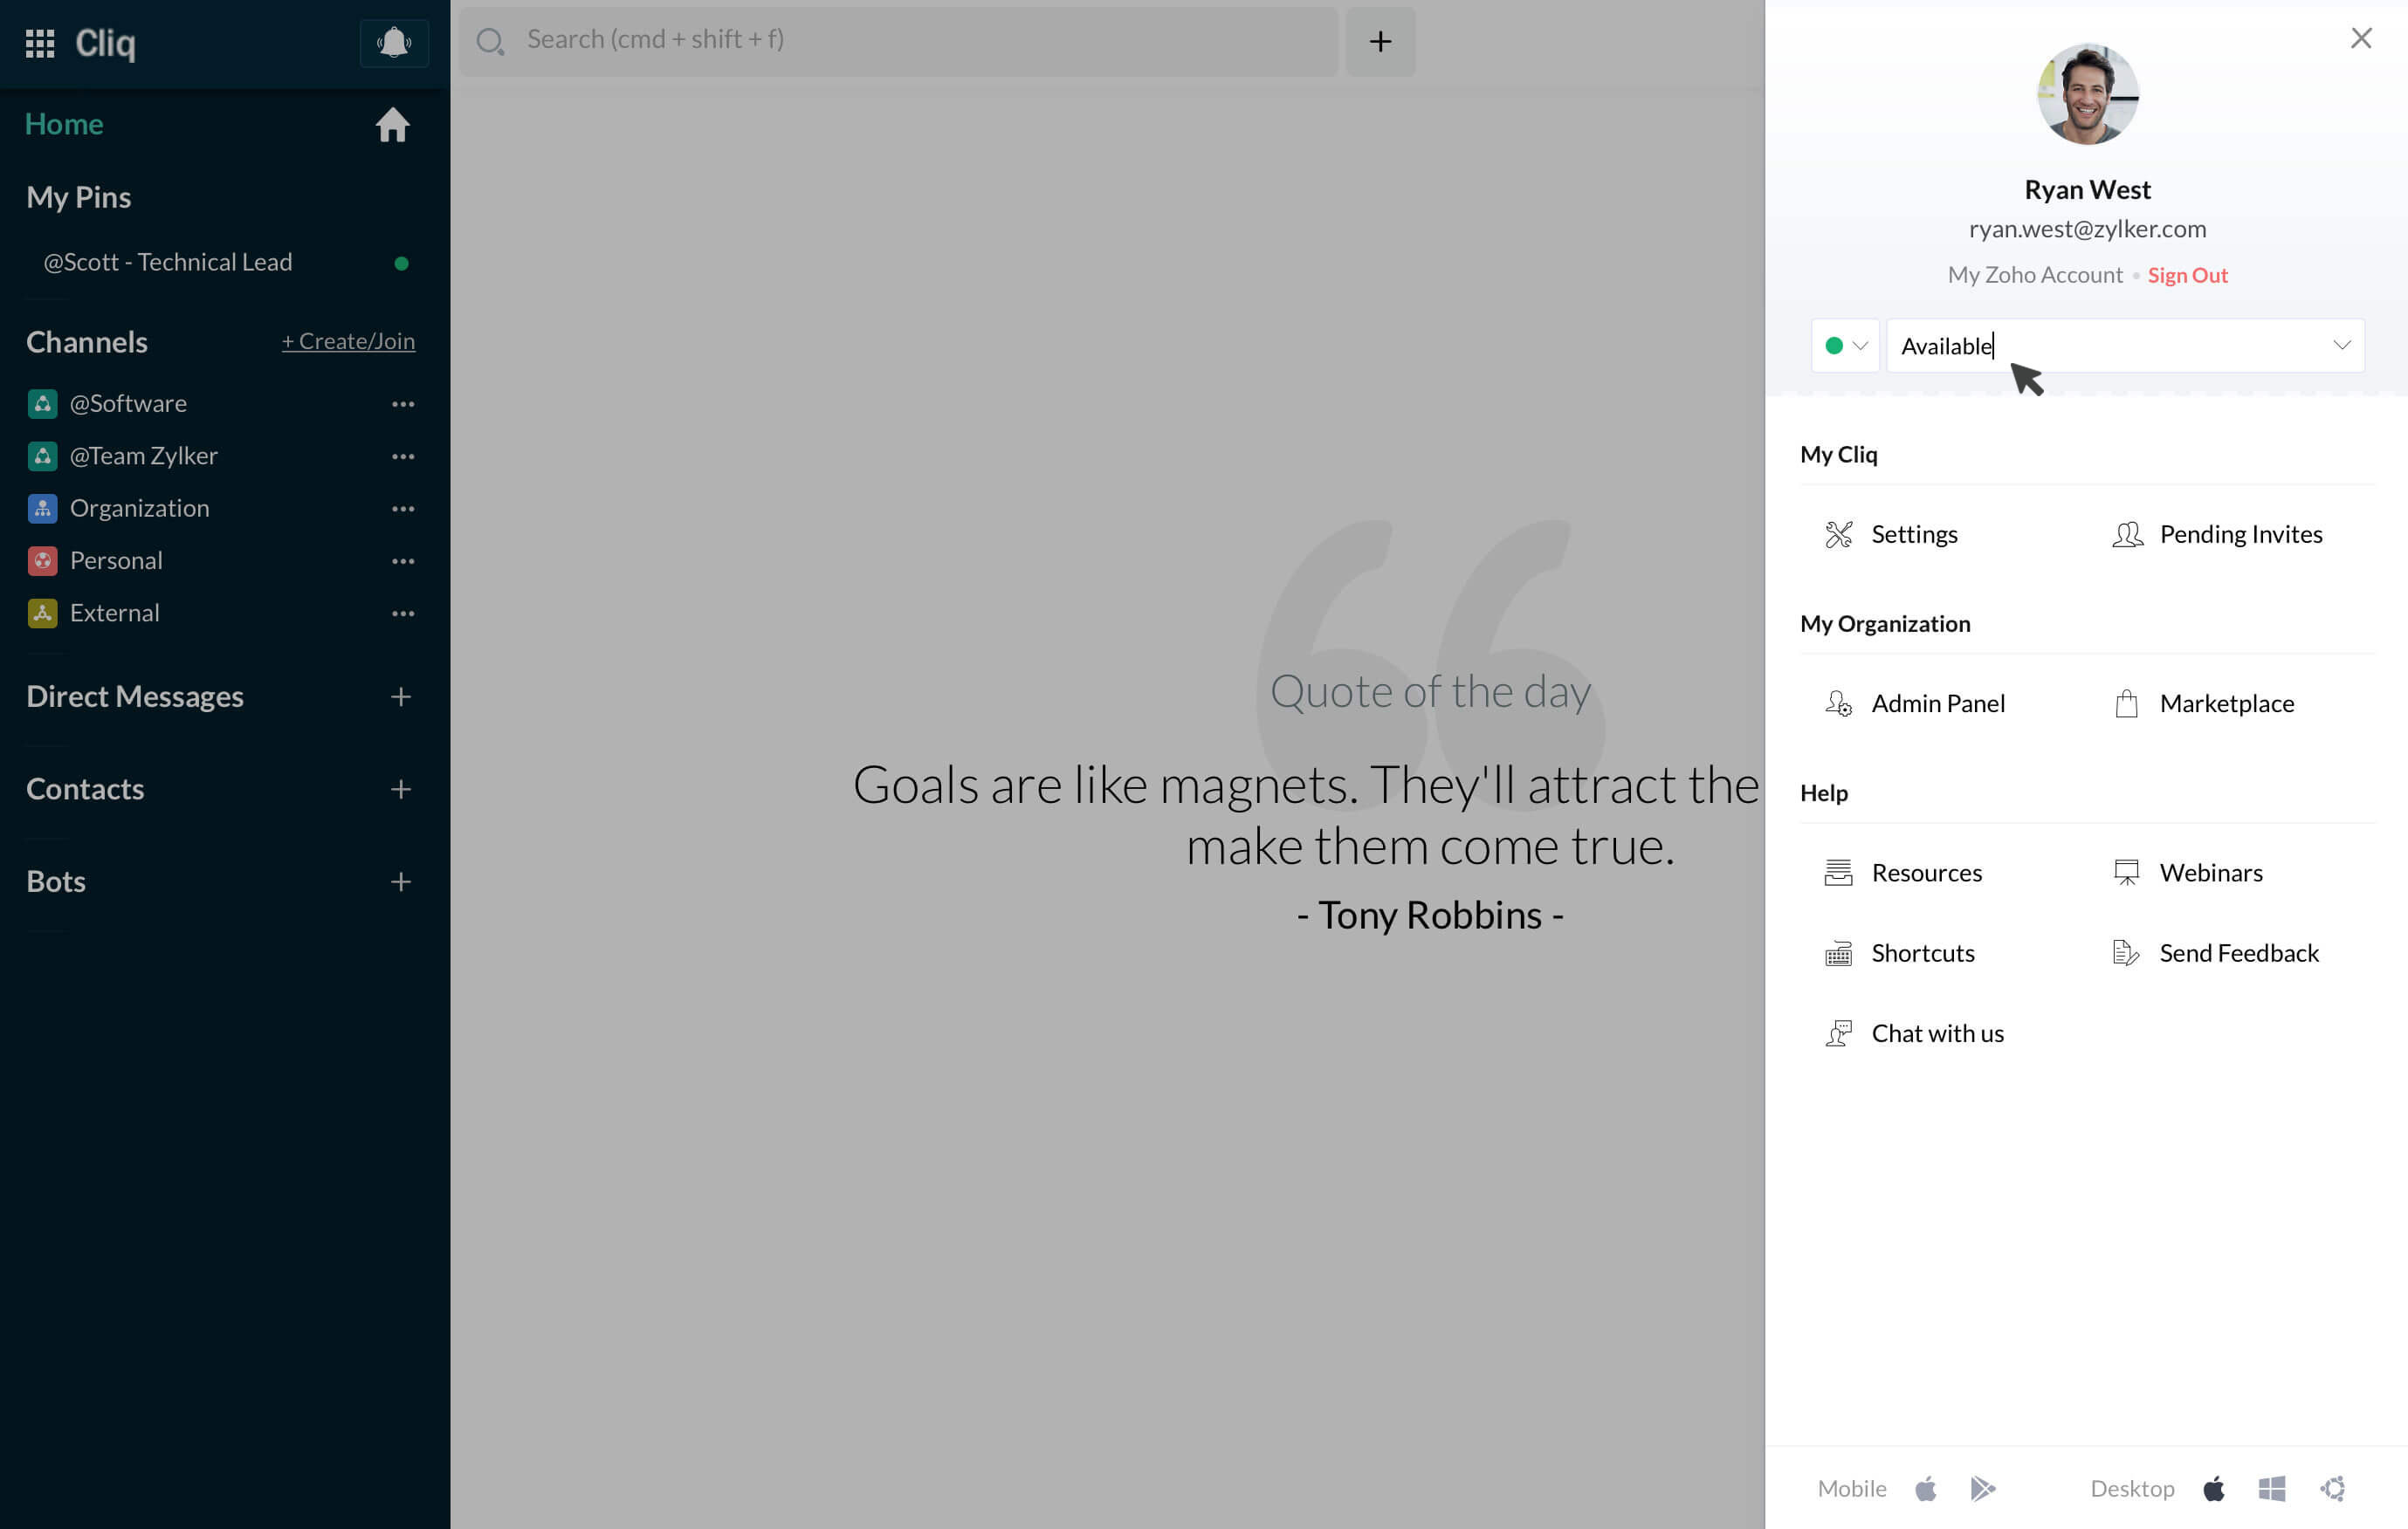Open Settings in My Cliq

tap(1913, 535)
